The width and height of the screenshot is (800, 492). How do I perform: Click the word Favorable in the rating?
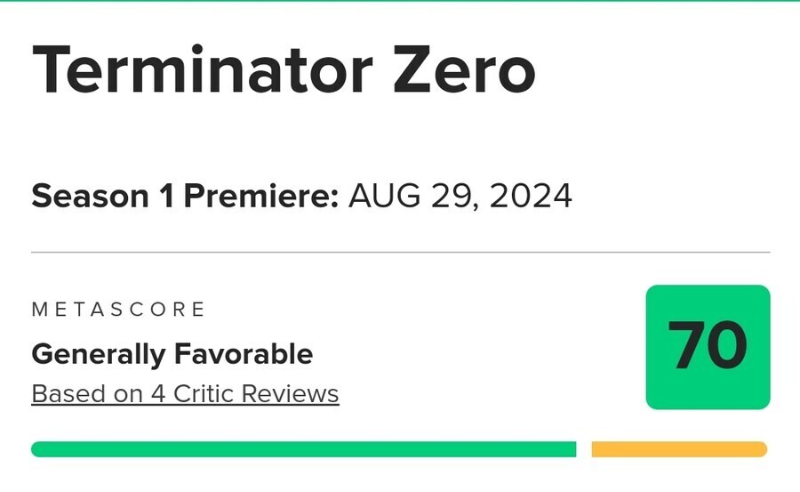point(243,354)
